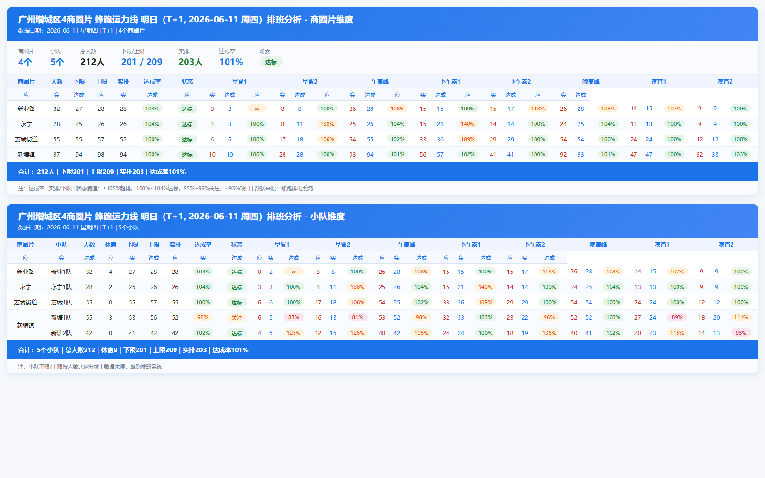Click the 新业1队 team row
Screen dimensions: 765x478
pos(382,272)
